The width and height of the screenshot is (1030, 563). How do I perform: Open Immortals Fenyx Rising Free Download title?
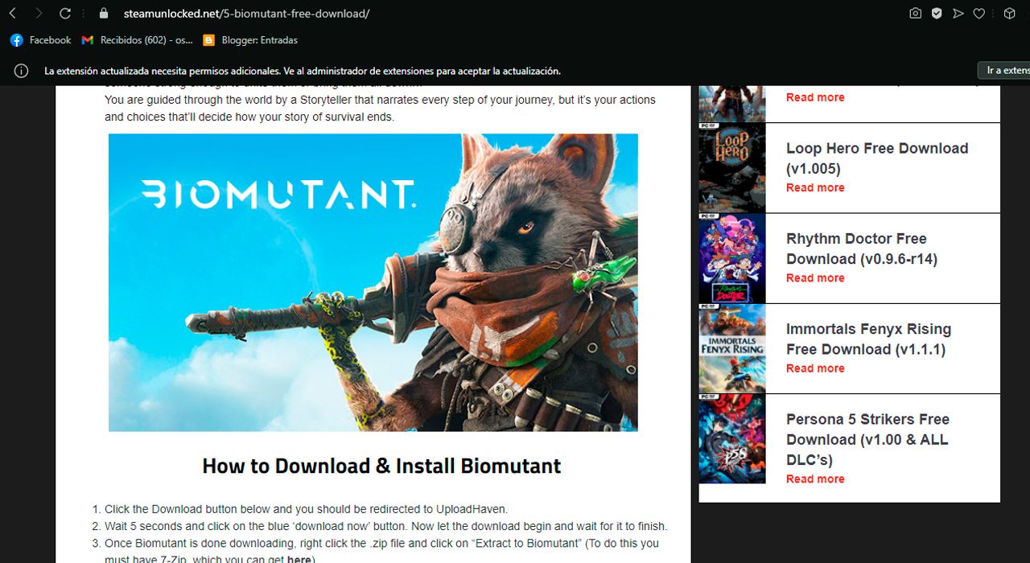[868, 339]
